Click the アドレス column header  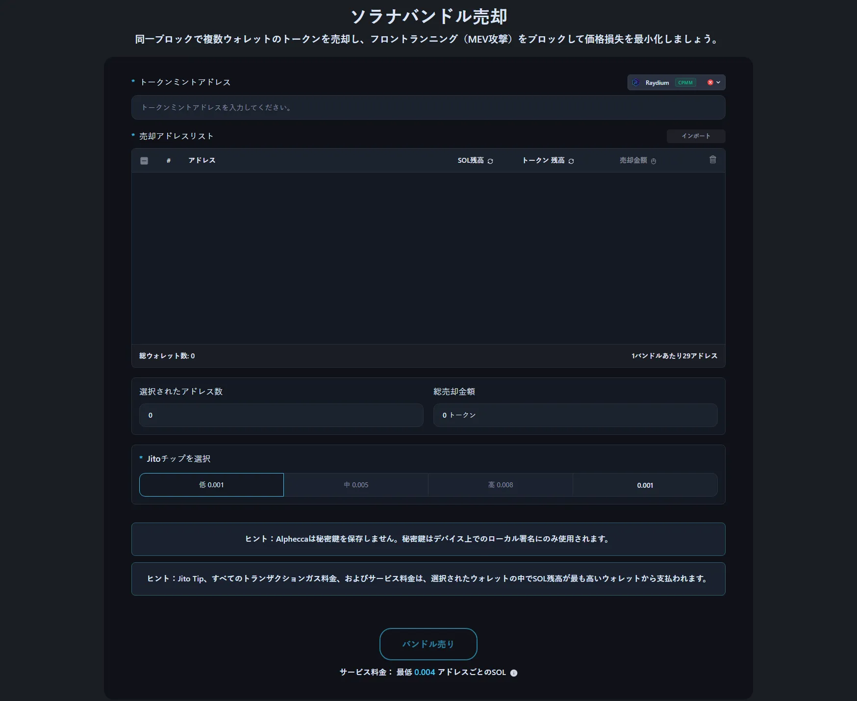202,160
